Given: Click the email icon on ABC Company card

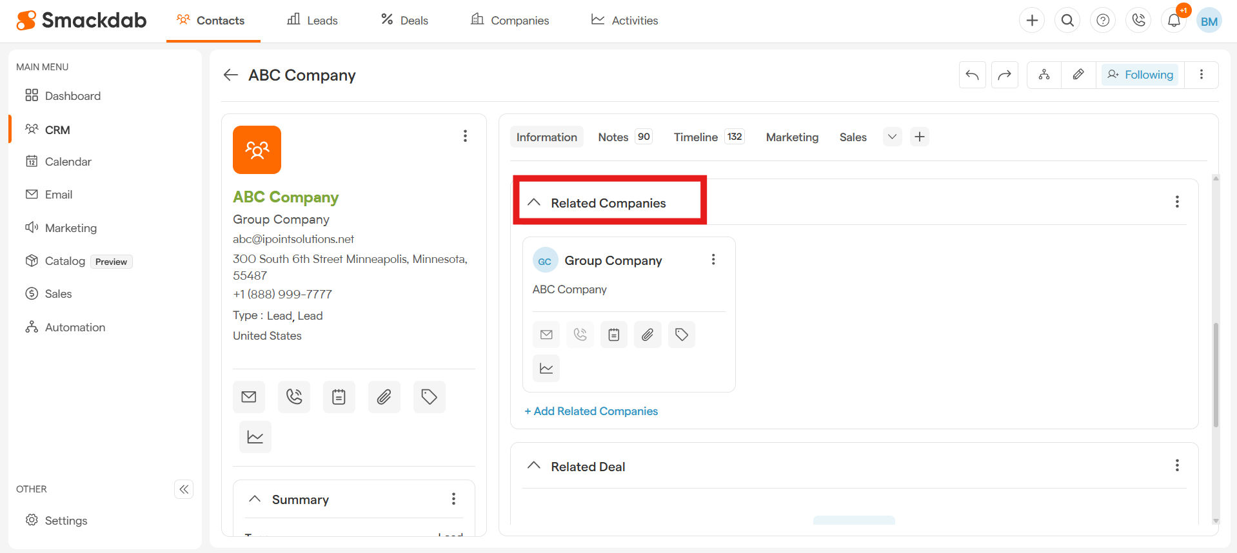Looking at the screenshot, I should [x=249, y=397].
